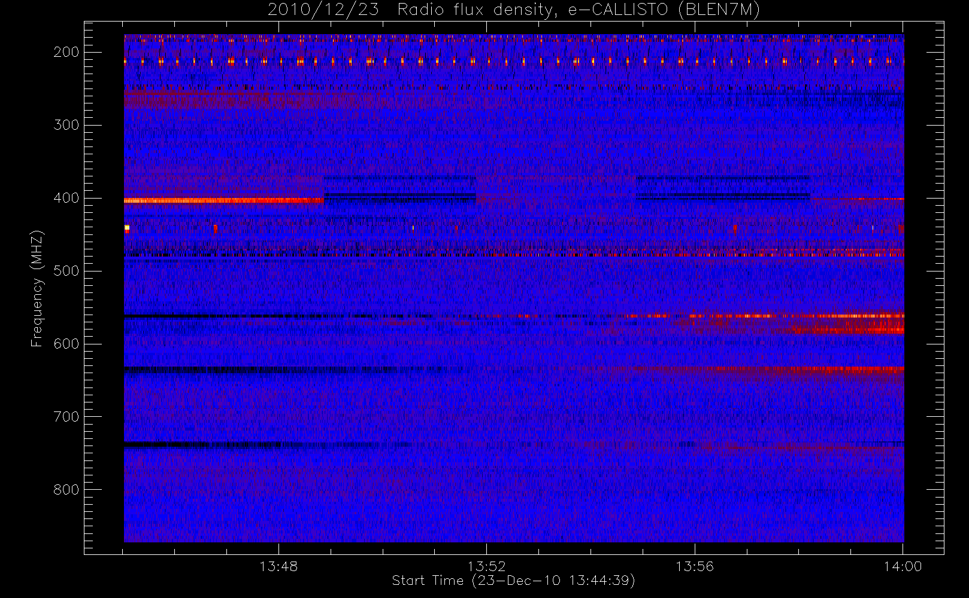This screenshot has height=598, width=969.
Task: Click the 800 frequency tick label
Action: coord(66,490)
